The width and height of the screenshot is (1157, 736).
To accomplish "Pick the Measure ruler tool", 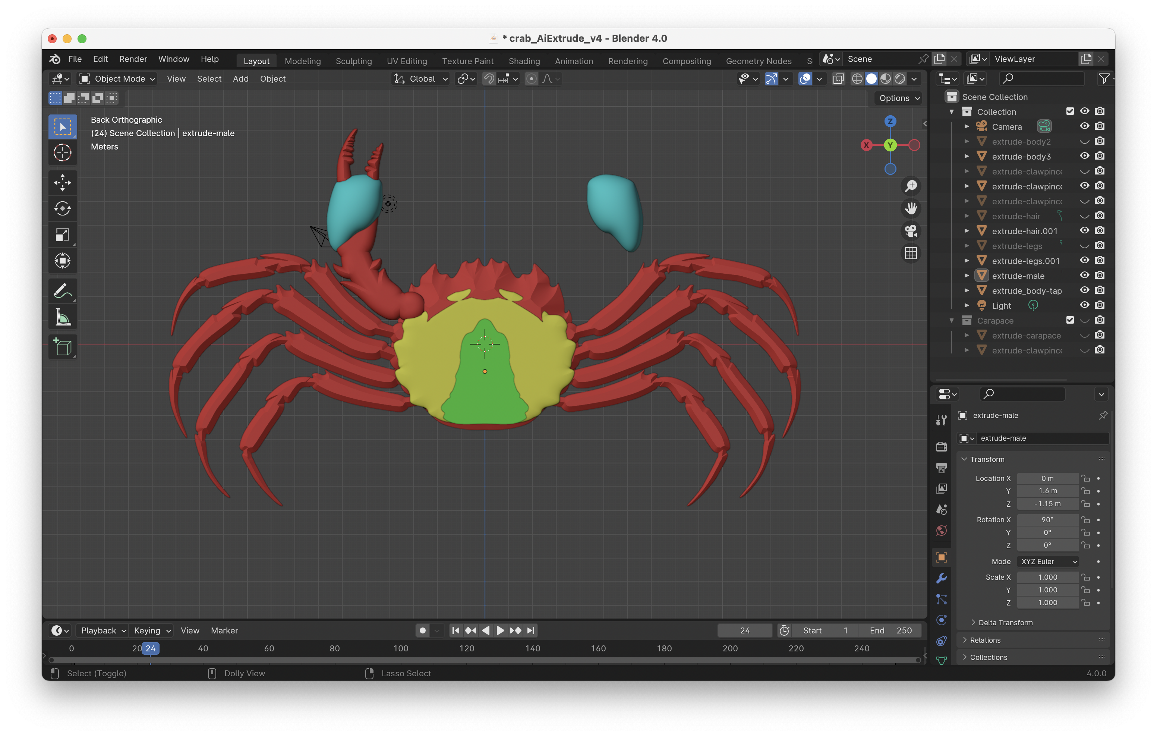I will point(63,317).
